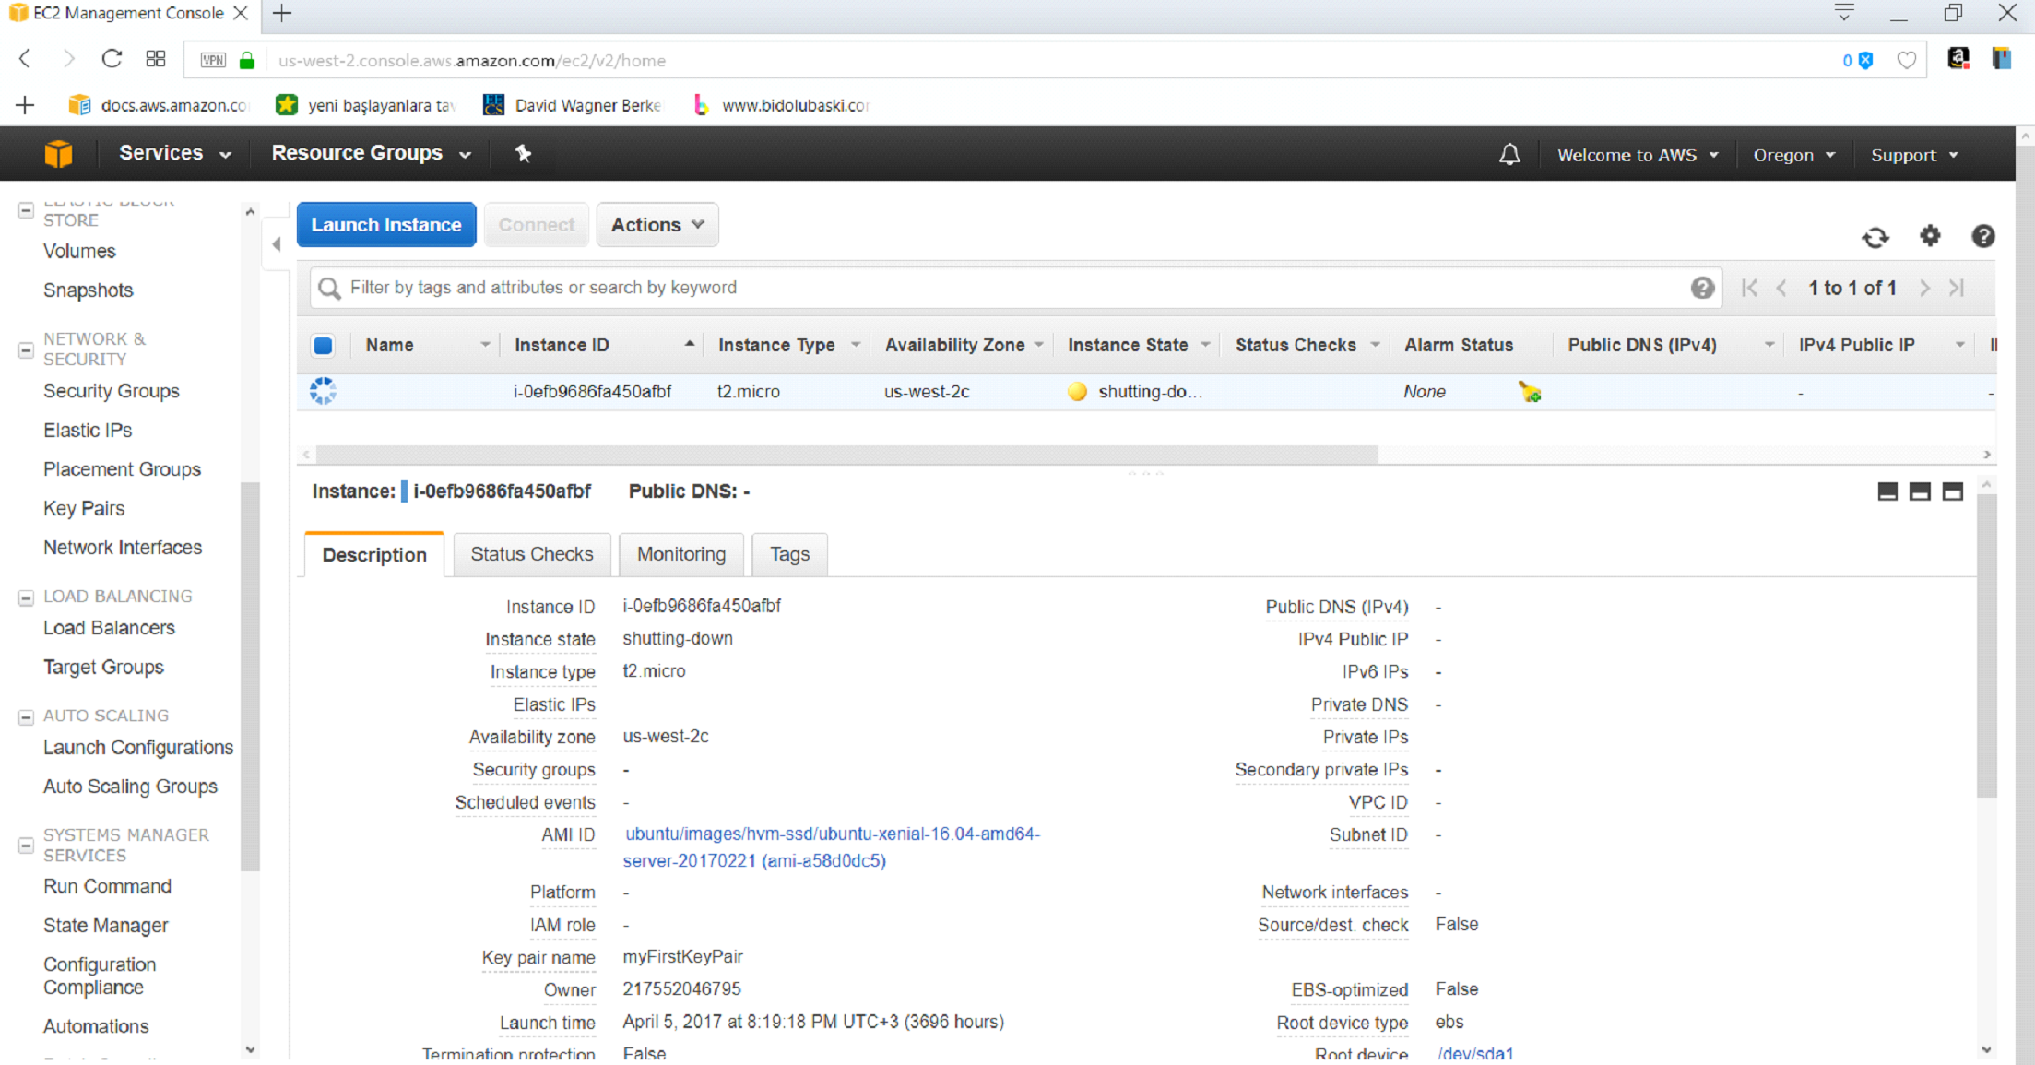This screenshot has height=1065, width=2035.
Task: Go to last page of instances
Action: 1957,288
